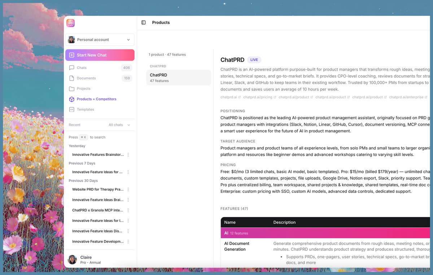Open the chatprd.ai homepage link
This screenshot has height=275, width=433.
coord(229,97)
